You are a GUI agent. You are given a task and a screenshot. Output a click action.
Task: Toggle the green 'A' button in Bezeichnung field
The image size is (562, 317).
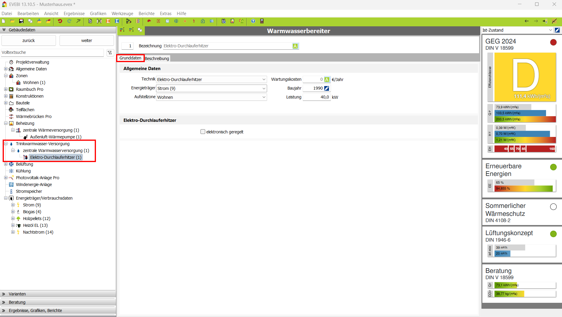click(295, 46)
